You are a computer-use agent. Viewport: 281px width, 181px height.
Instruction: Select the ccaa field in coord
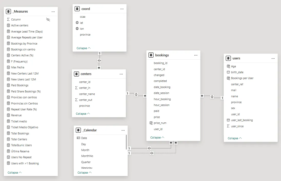point(83,17)
